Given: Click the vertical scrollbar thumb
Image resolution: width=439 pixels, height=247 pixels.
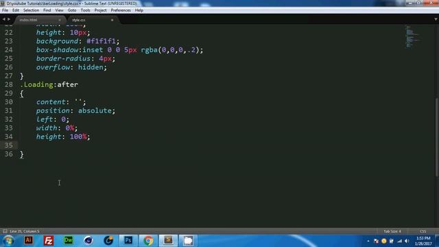Looking at the screenshot, I should tap(436, 137).
